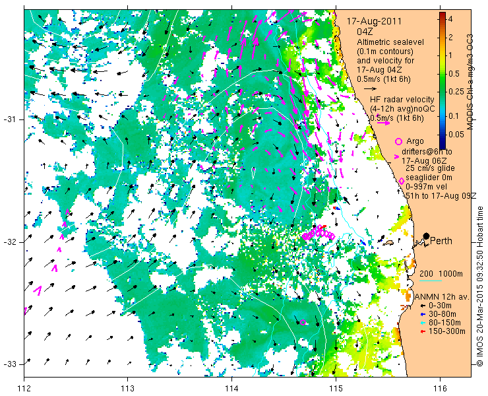Click the magenta drifter arrowhead legend symbol
Image resolution: width=488 pixels, height=396 pixels.
click(x=396, y=156)
